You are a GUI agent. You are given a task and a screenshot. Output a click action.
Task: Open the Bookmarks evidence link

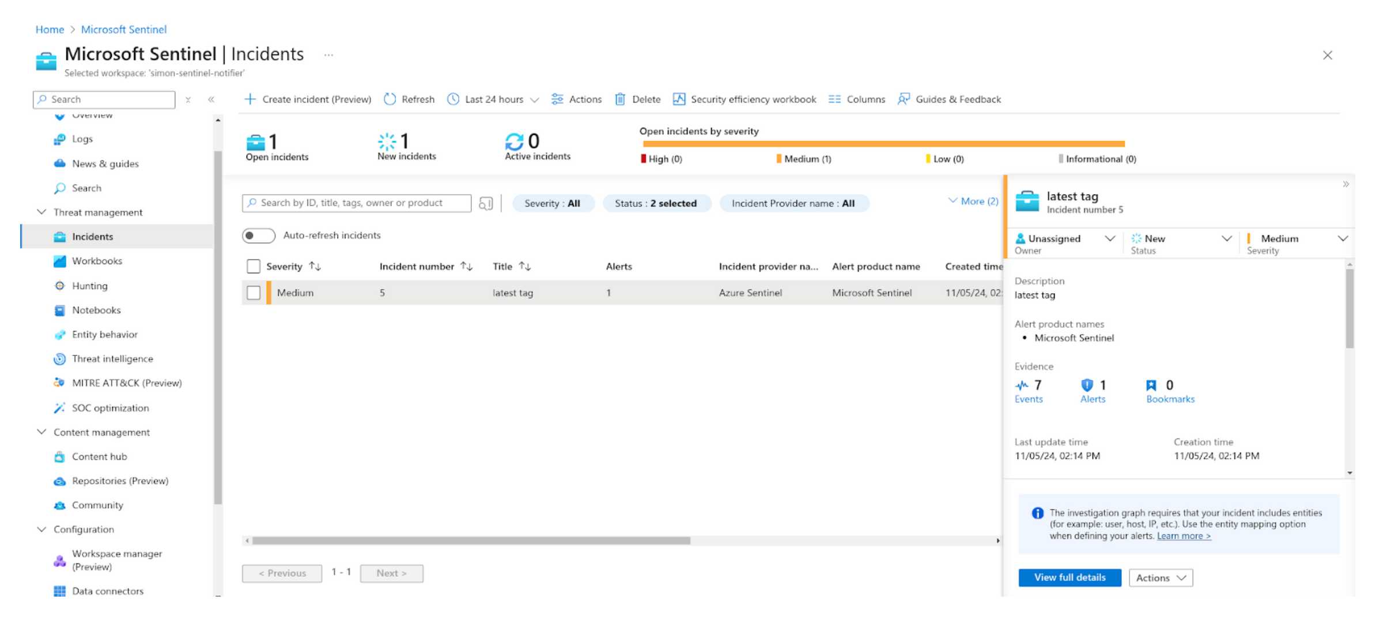click(1170, 399)
